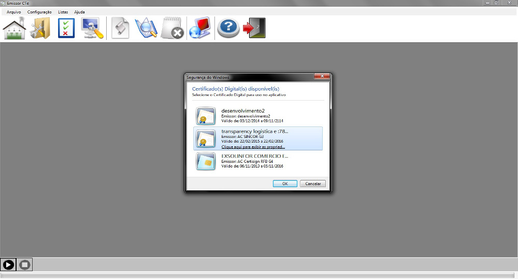Open the folder with wrench tools icon
The height and width of the screenshot is (279, 518).
pyautogui.click(x=39, y=28)
